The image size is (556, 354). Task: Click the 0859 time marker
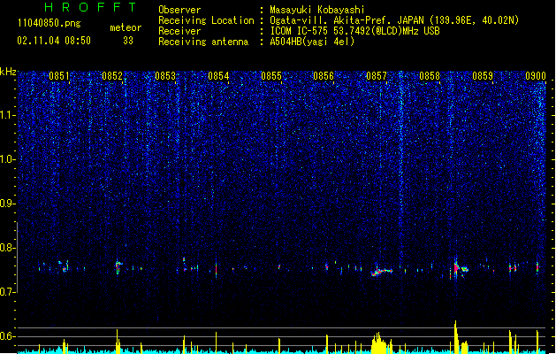[x=483, y=76]
